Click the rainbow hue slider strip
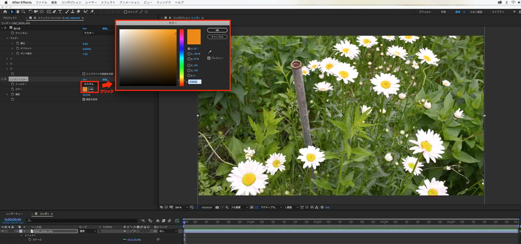 (x=182, y=57)
